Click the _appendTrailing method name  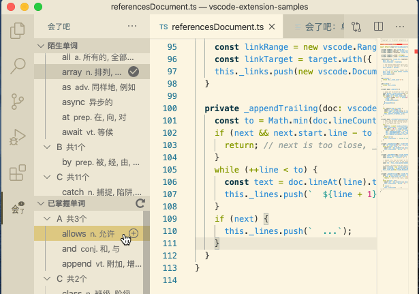281,108
